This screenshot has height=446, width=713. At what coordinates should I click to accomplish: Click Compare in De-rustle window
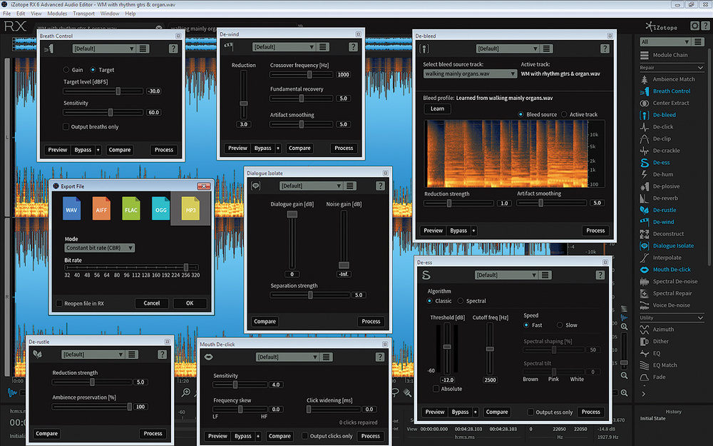pos(47,433)
